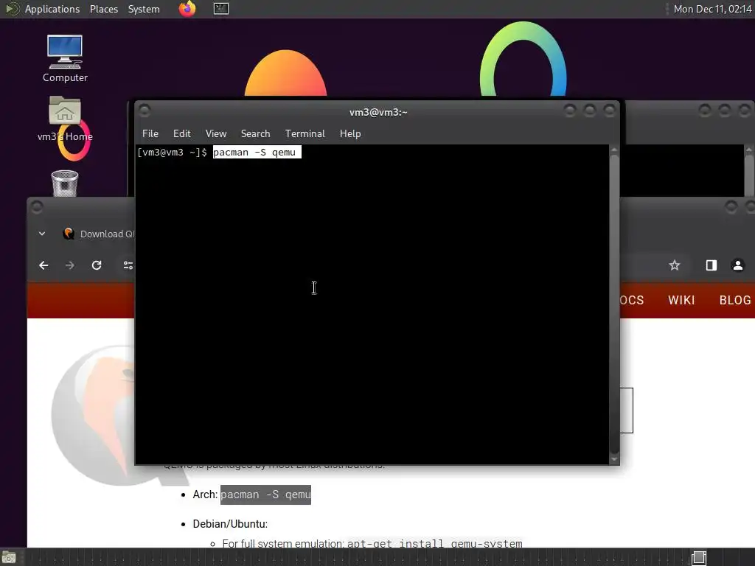Image resolution: width=755 pixels, height=566 pixels.
Task: Launch Firefox from the top panel icon
Action: click(x=187, y=9)
